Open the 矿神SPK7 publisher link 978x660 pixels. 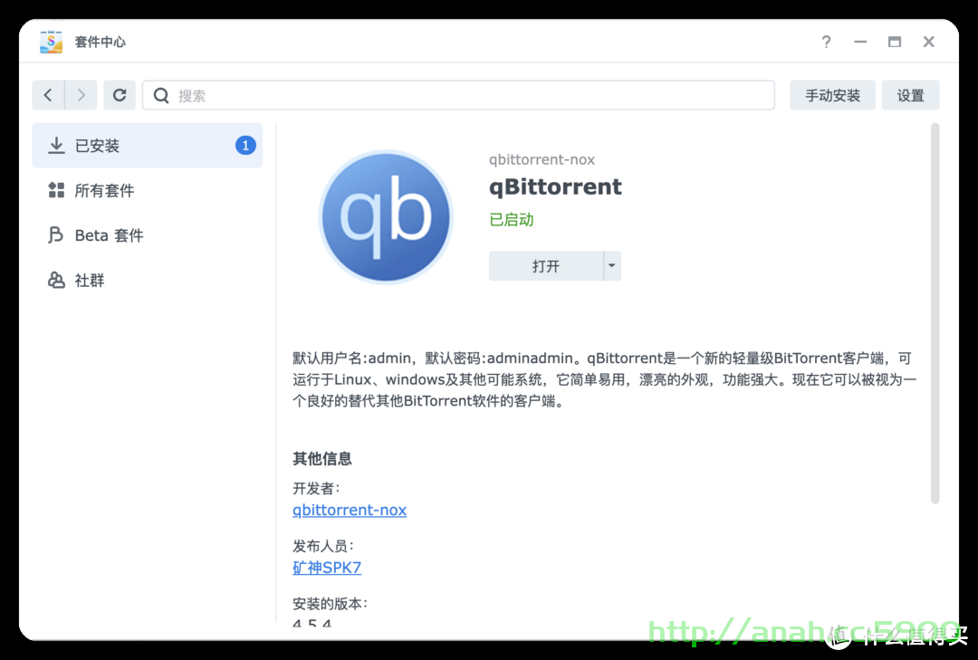pos(327,567)
